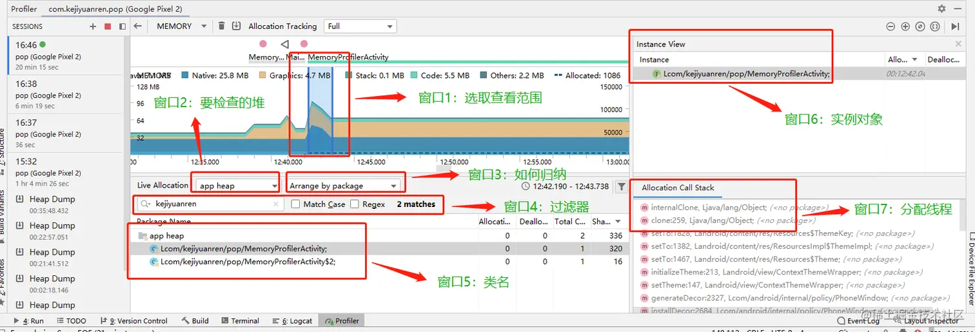Open the Logcat tool window
Image resolution: width=975 pixels, height=332 pixels.
pyautogui.click(x=293, y=320)
